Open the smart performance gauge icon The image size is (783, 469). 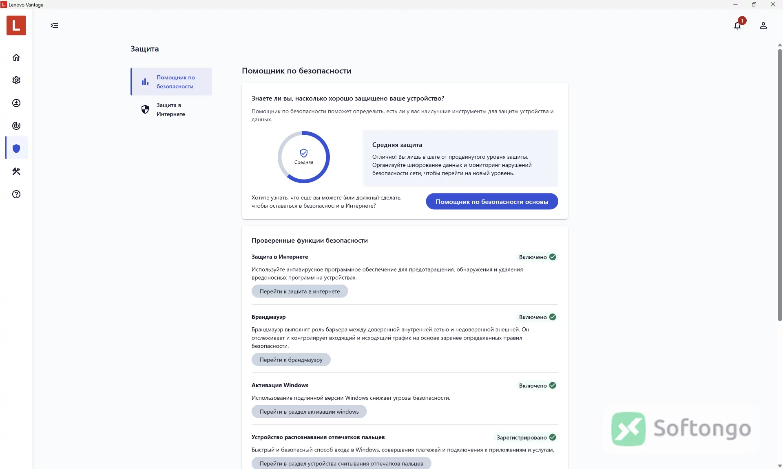(16, 126)
